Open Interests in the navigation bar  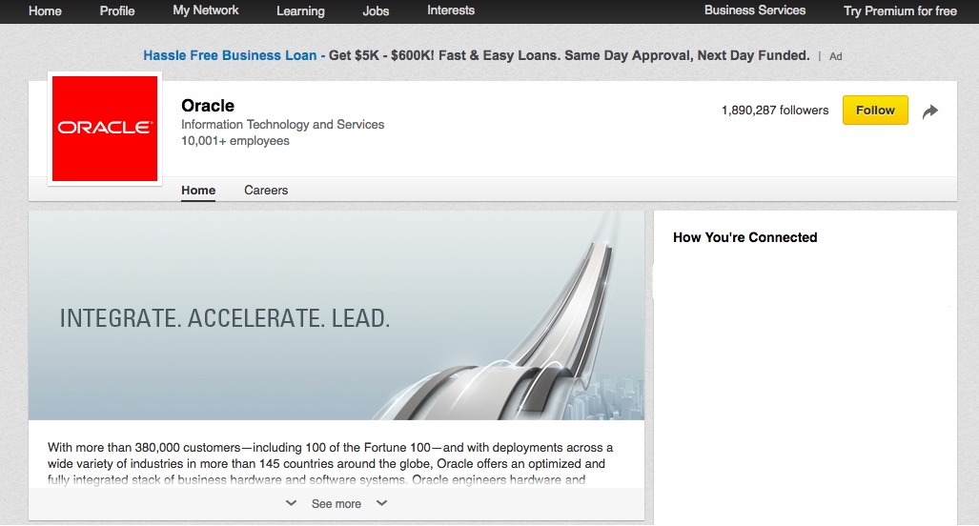(x=451, y=10)
